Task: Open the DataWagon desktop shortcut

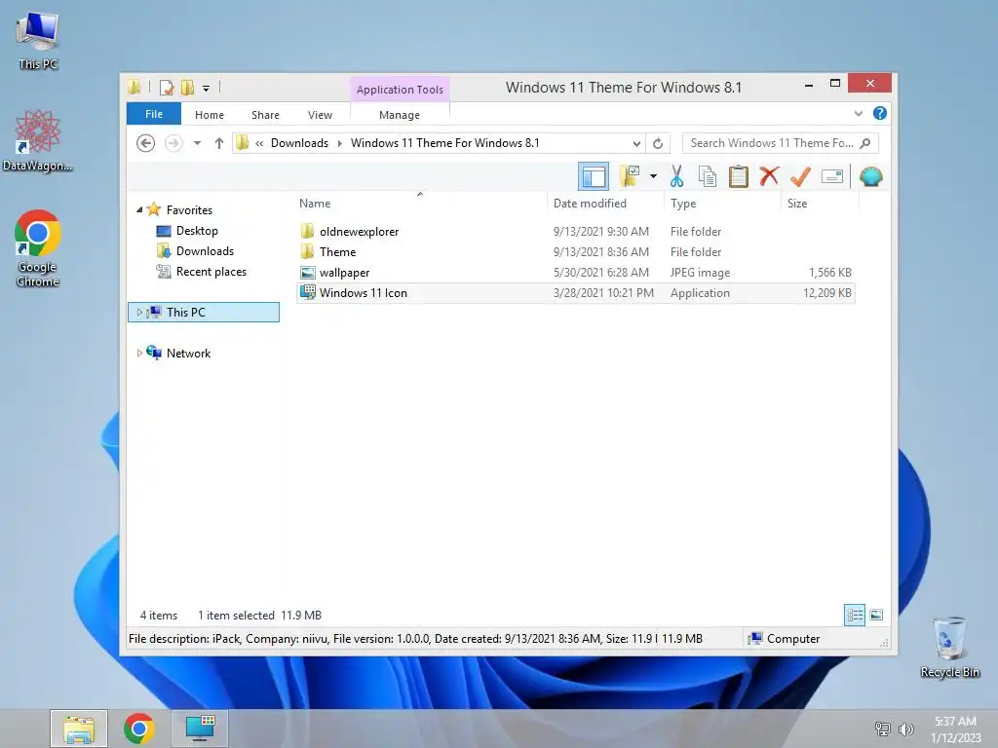Action: point(38,141)
